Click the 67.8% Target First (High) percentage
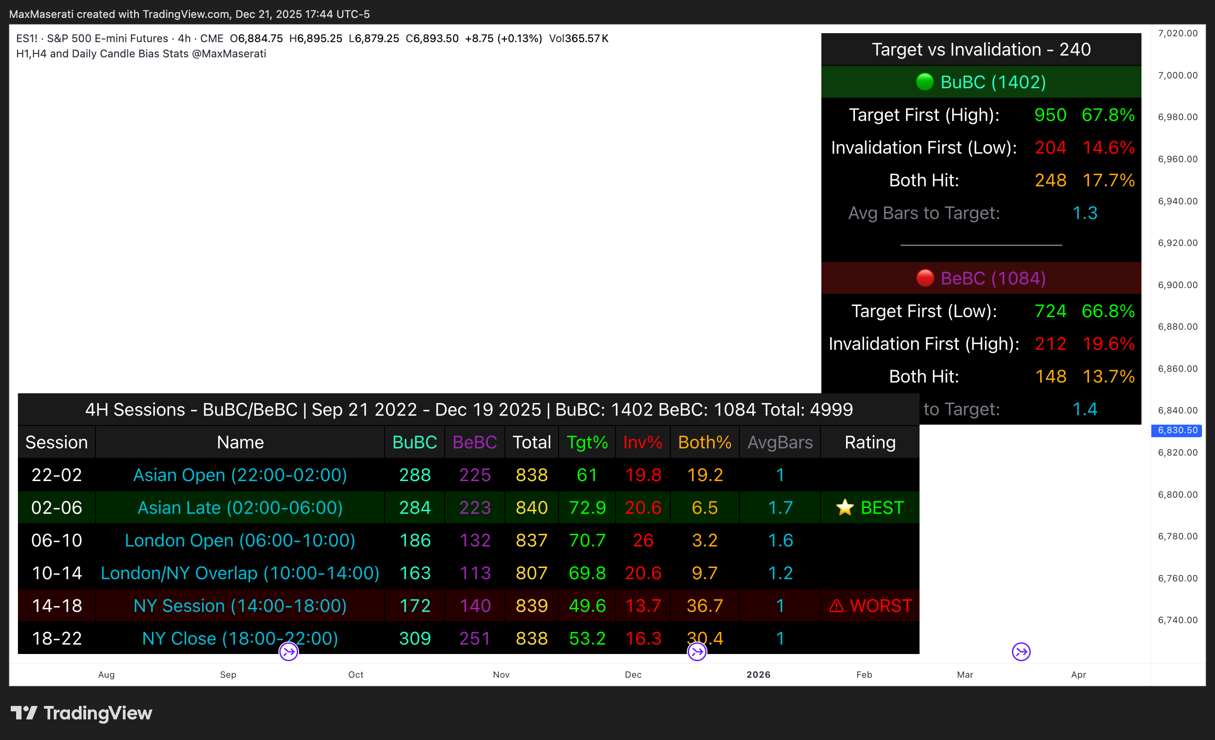The height and width of the screenshot is (740, 1215). pyautogui.click(x=1108, y=115)
